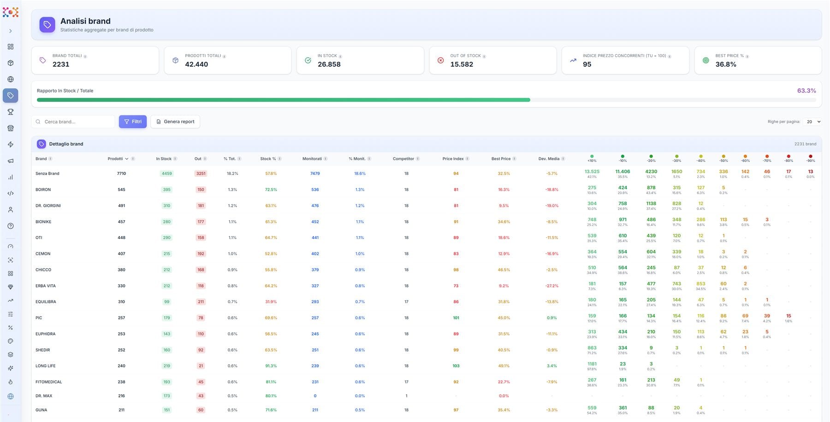Open the globe icon below the cube icon

tap(10, 79)
